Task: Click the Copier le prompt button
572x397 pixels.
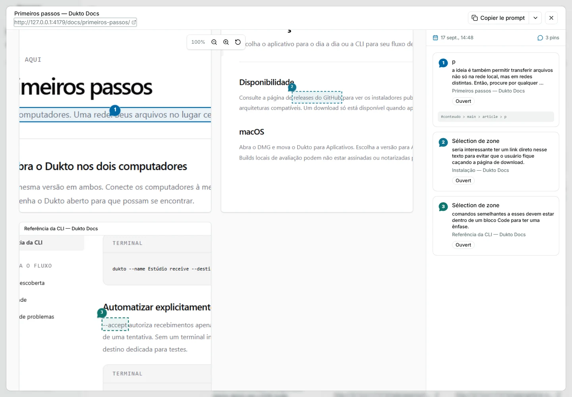Action: point(499,18)
